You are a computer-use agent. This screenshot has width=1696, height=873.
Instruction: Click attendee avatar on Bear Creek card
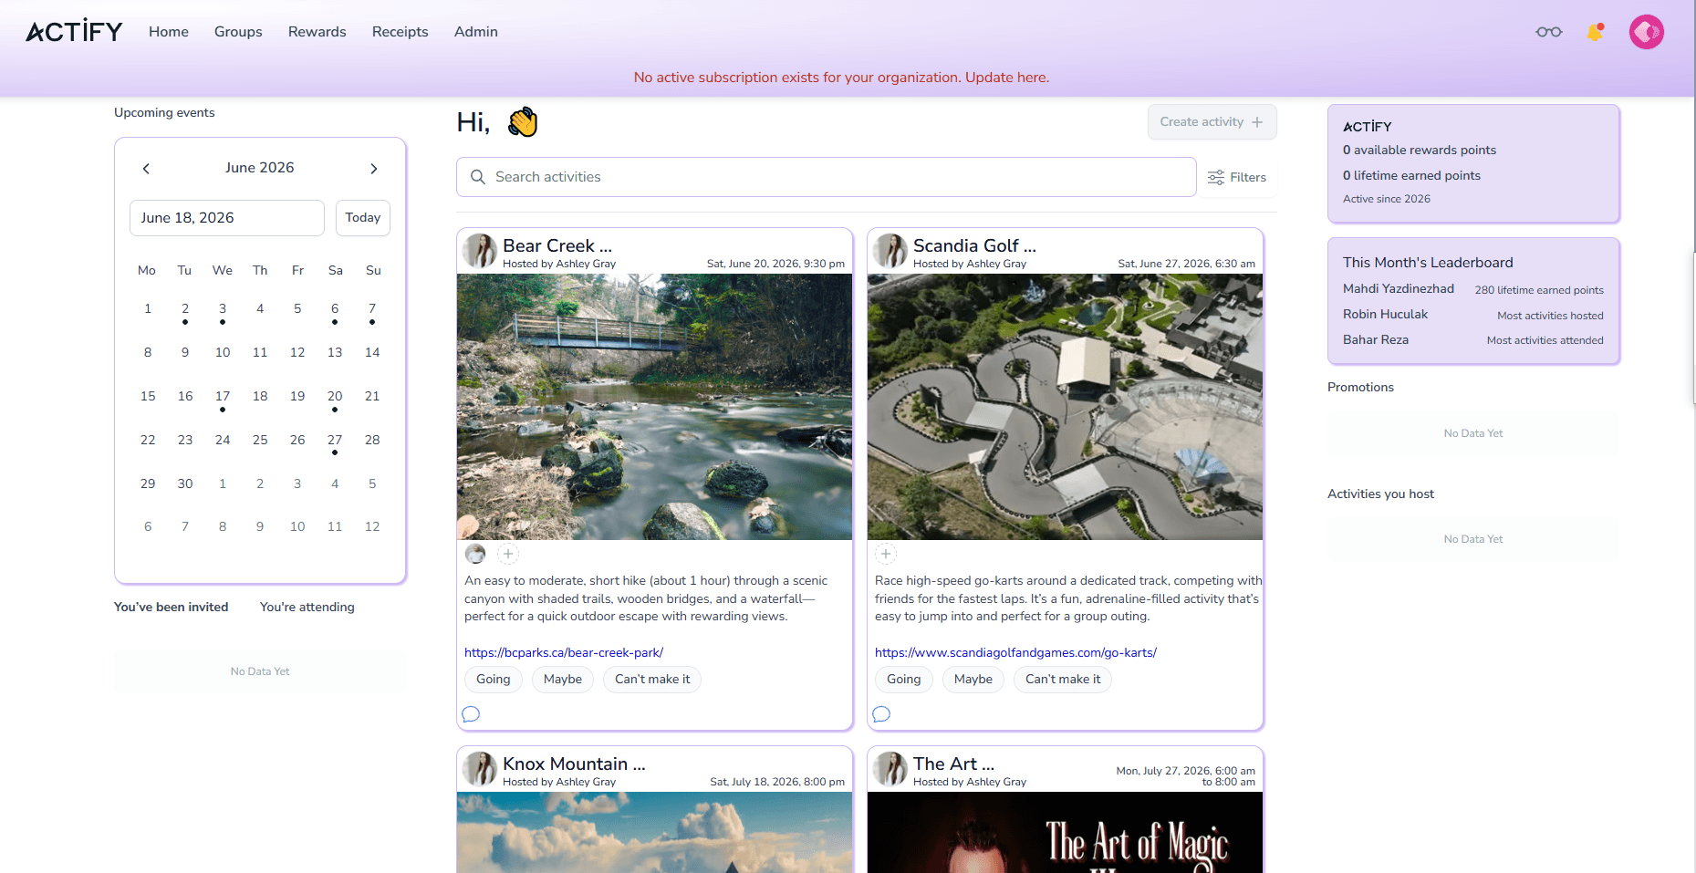point(475,554)
